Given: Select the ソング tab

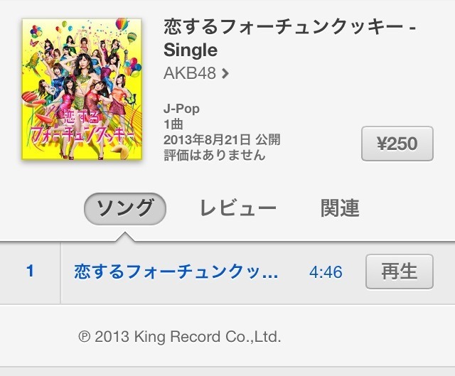Looking at the screenshot, I should [x=125, y=208].
